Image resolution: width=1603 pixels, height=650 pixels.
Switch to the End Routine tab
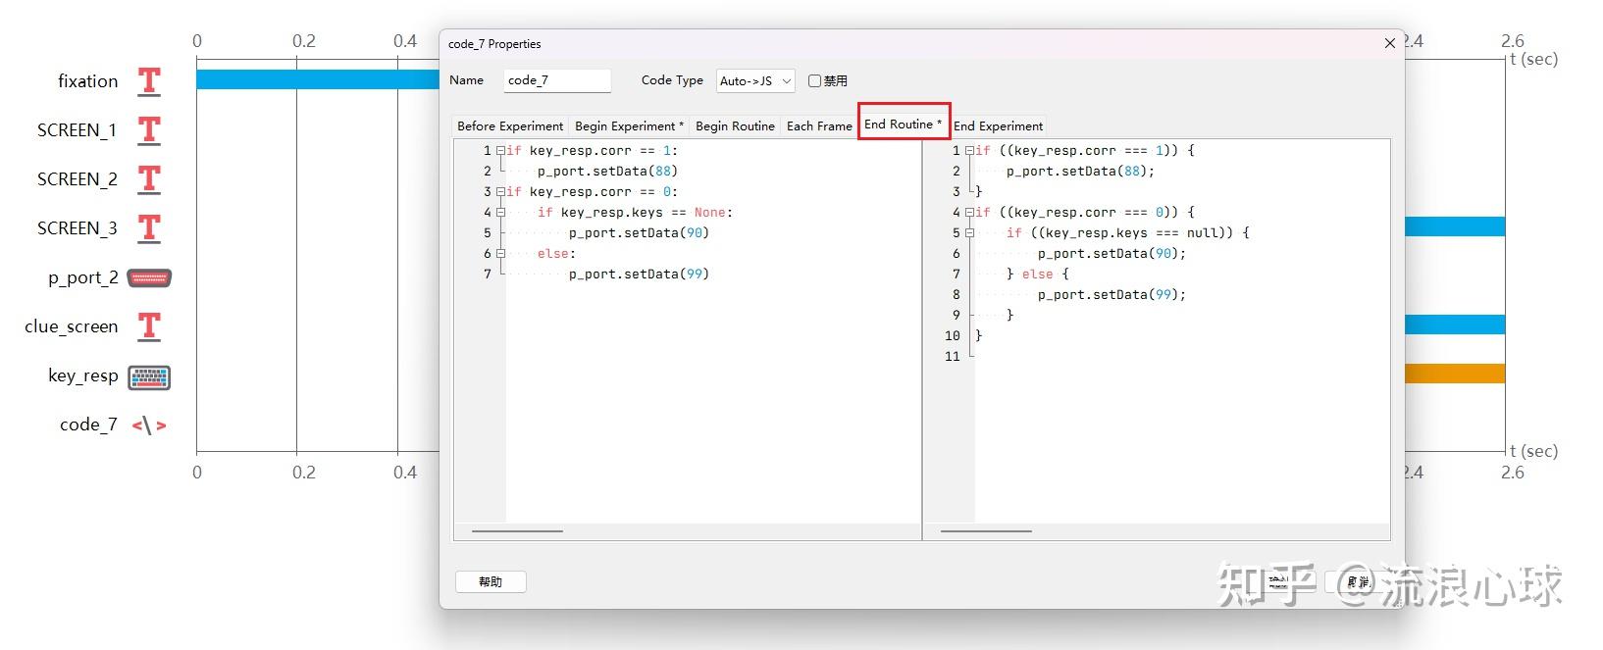coord(904,124)
